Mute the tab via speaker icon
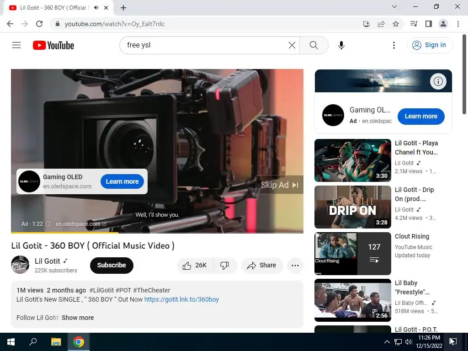468x351 pixels. [96, 8]
